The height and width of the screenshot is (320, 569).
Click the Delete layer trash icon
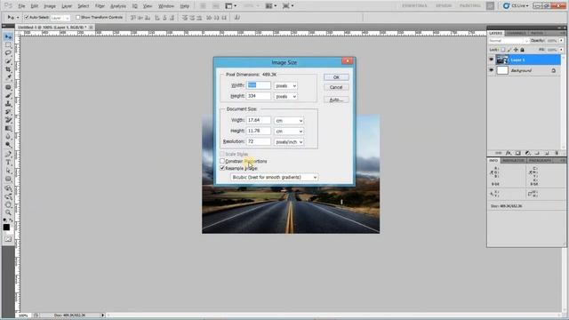[557, 153]
